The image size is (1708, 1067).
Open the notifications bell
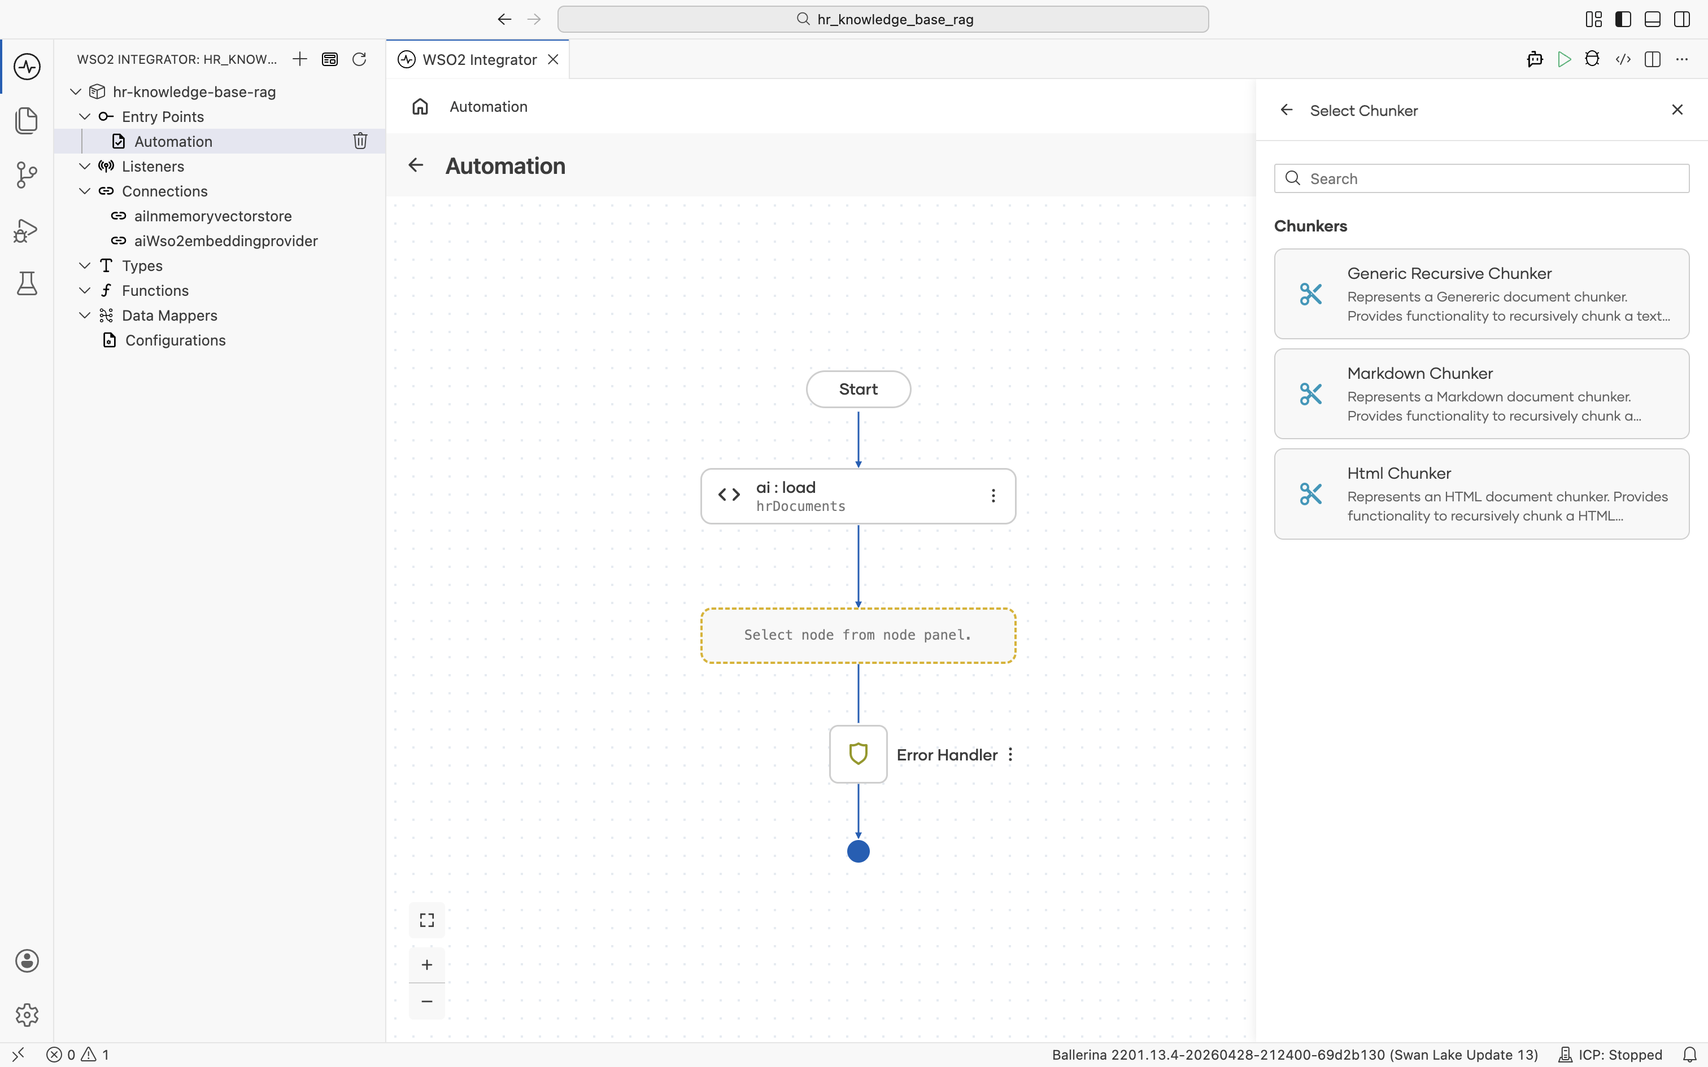1690,1055
